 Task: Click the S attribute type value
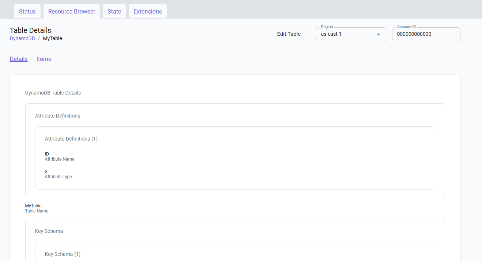(x=46, y=172)
